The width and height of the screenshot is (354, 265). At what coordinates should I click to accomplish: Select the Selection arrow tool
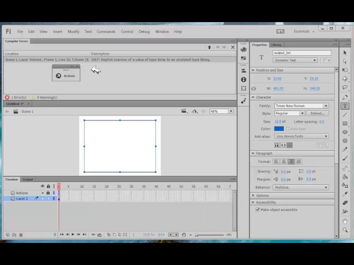pyautogui.click(x=345, y=53)
